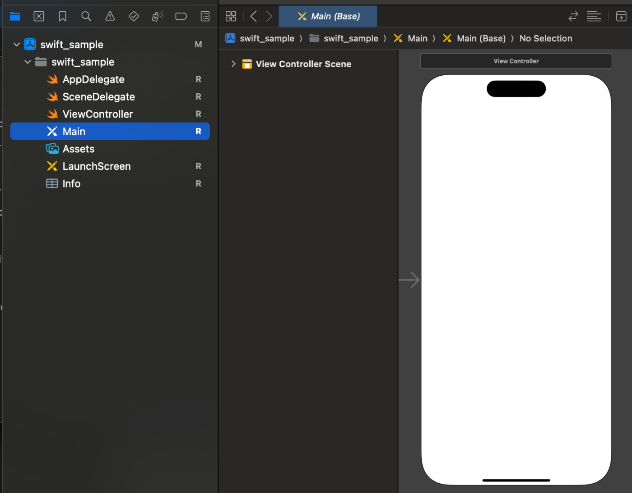The image size is (632, 493).
Task: Click the R status badge beside Info
Action: click(198, 184)
